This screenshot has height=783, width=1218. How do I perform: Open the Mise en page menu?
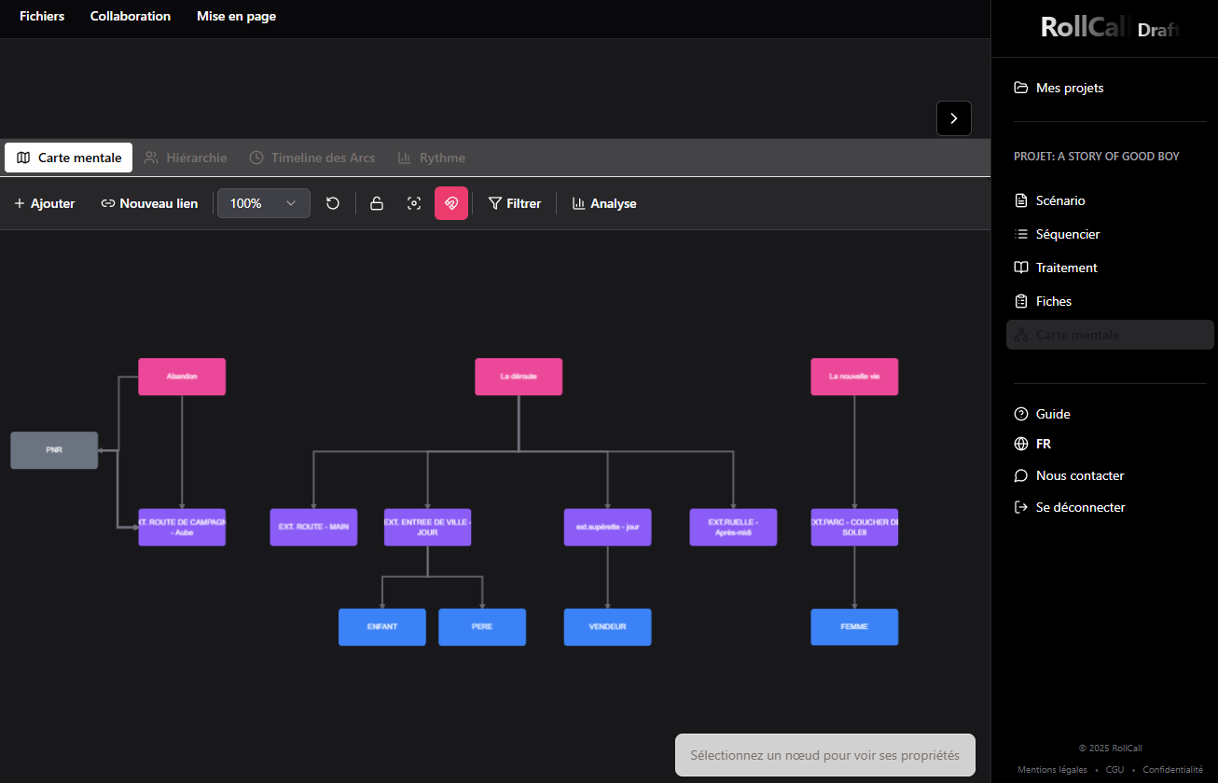236,16
